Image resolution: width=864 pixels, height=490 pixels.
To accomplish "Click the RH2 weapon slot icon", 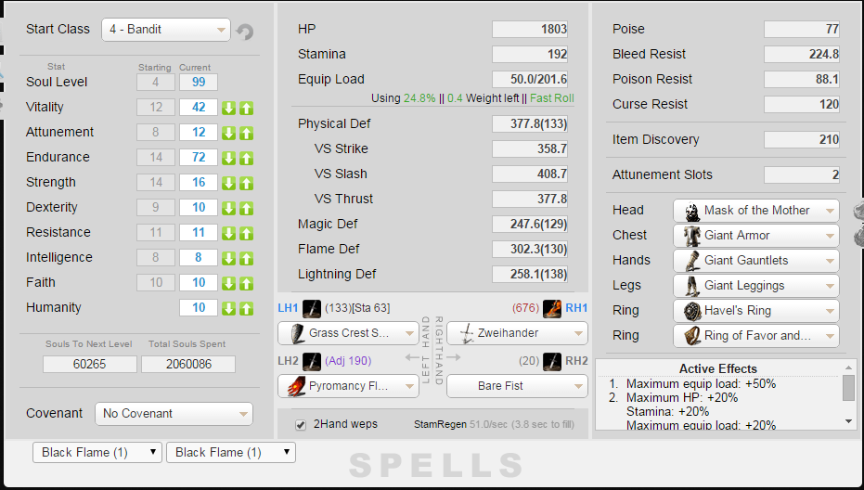I will 552,361.
